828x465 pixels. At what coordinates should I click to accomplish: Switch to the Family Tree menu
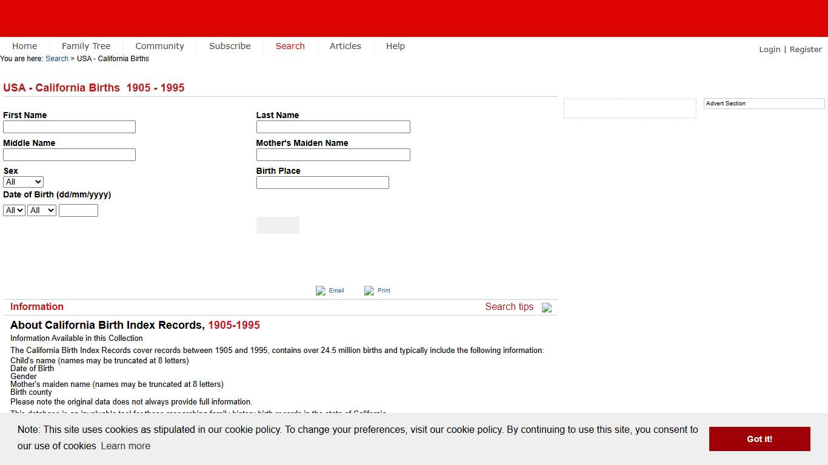[86, 46]
